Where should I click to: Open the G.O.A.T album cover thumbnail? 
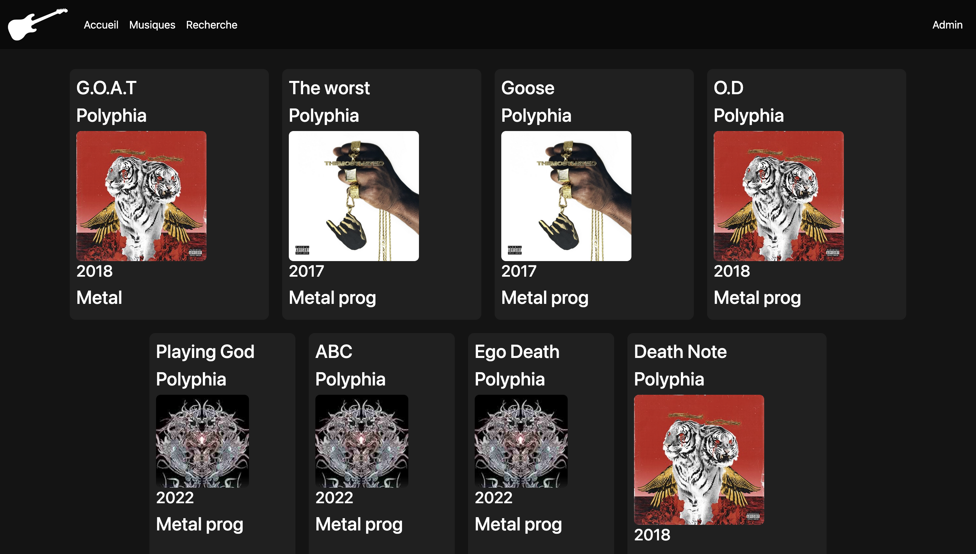pos(141,196)
